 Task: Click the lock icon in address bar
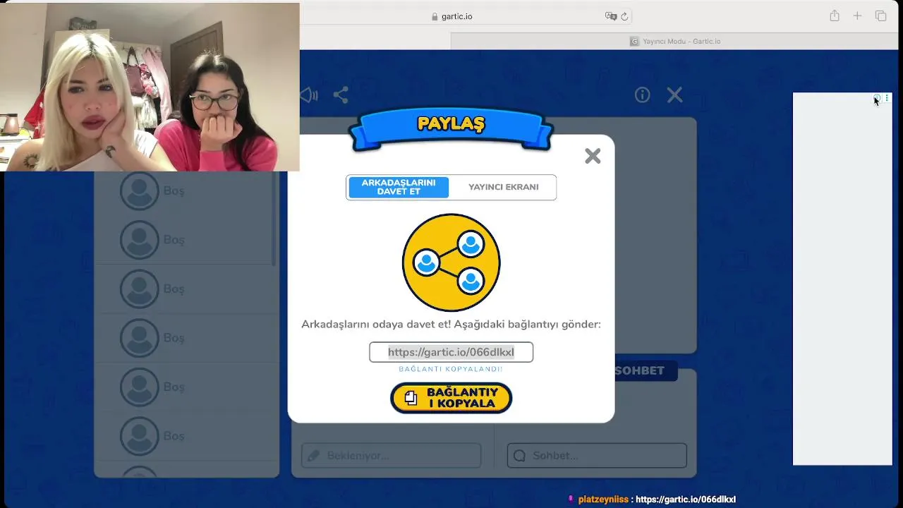pos(435,16)
